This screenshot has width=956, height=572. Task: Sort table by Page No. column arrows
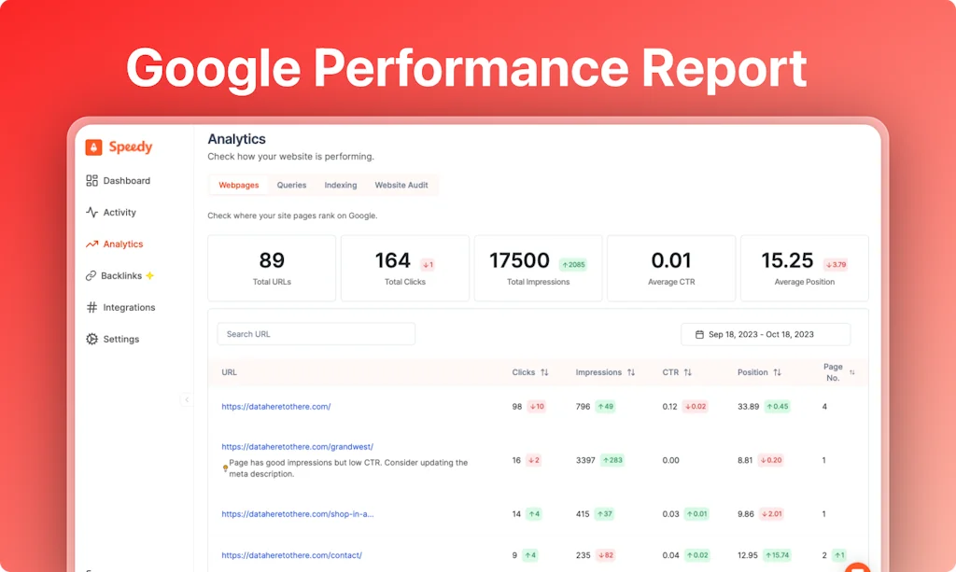[x=852, y=372]
